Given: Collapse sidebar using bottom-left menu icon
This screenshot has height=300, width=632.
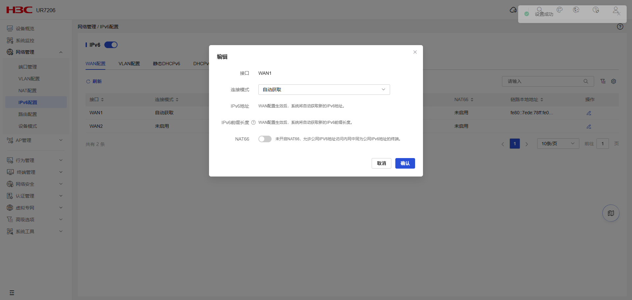Looking at the screenshot, I should pyautogui.click(x=12, y=293).
